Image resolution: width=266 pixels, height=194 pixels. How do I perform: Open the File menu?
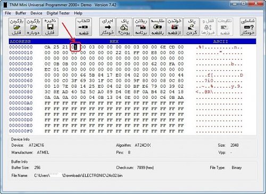tap(8, 13)
